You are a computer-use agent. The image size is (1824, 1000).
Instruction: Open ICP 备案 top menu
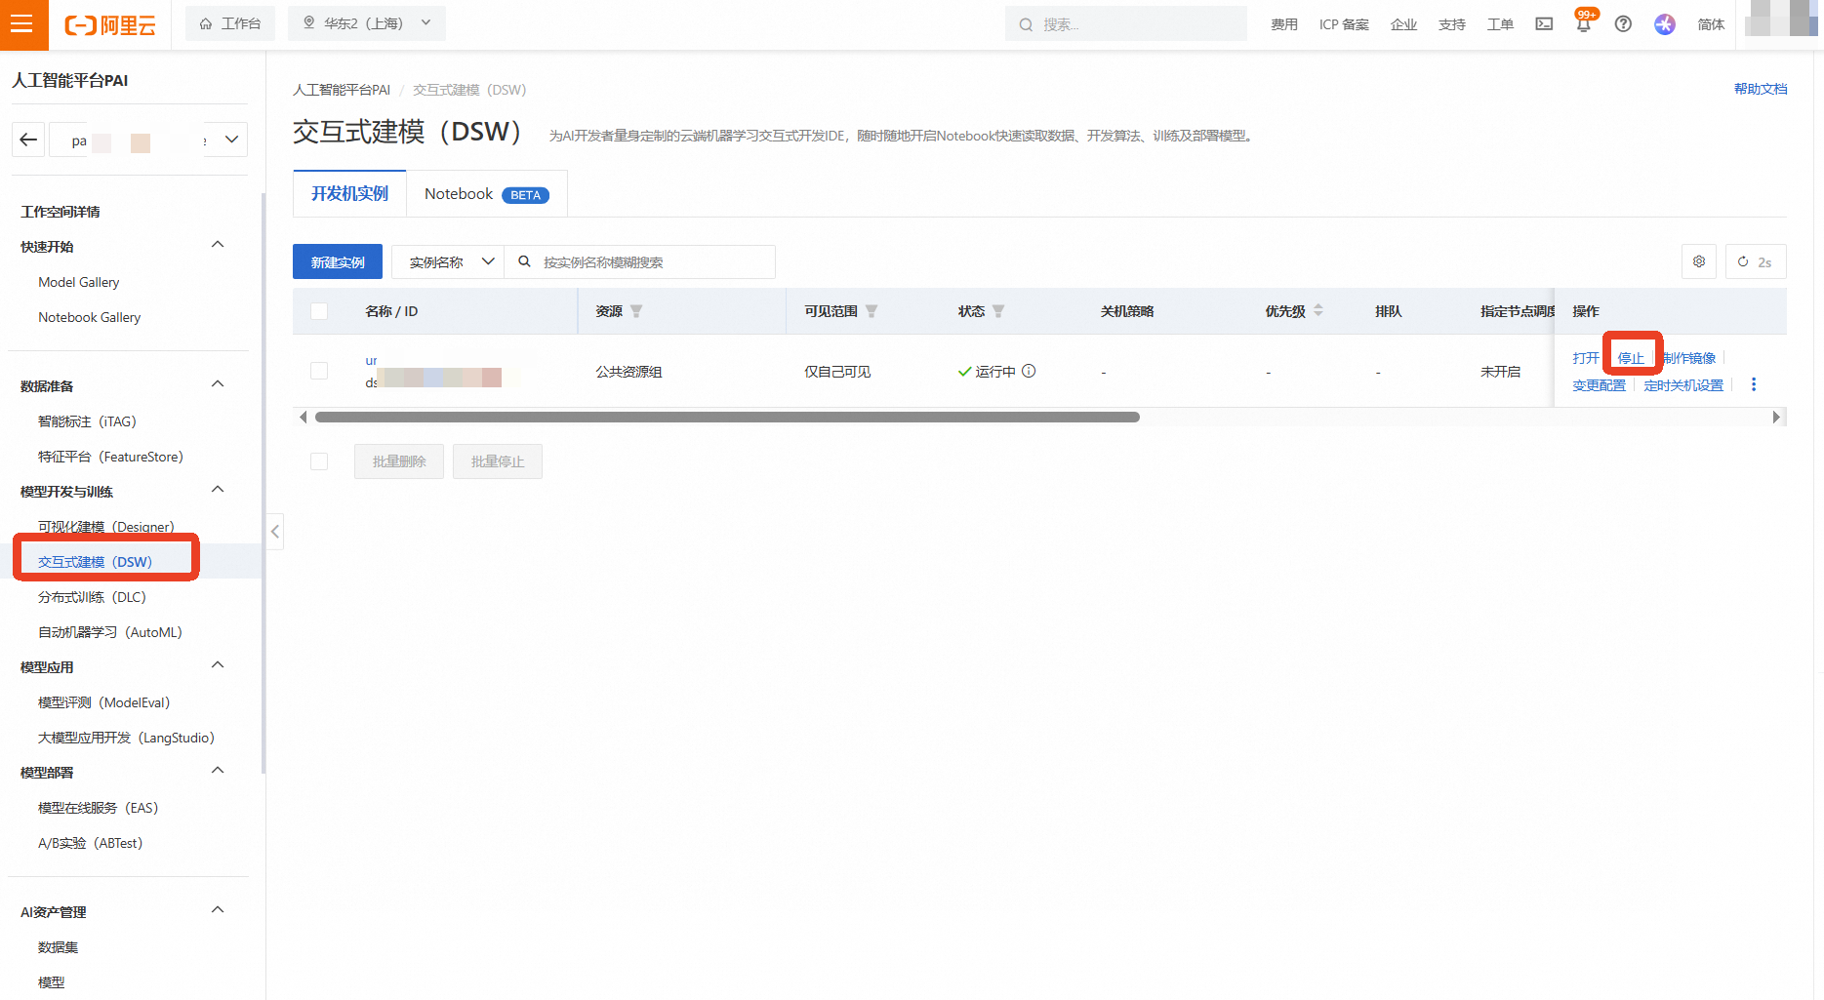[x=1344, y=24]
